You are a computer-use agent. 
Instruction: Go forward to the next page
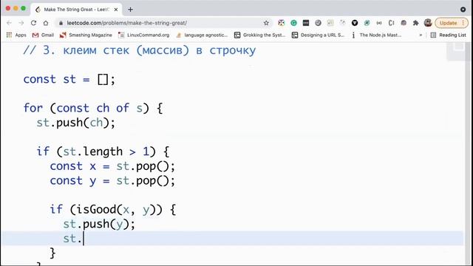pos(21,23)
